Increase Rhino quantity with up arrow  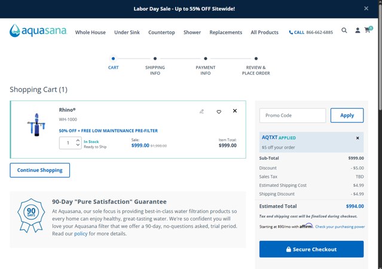tap(78, 140)
